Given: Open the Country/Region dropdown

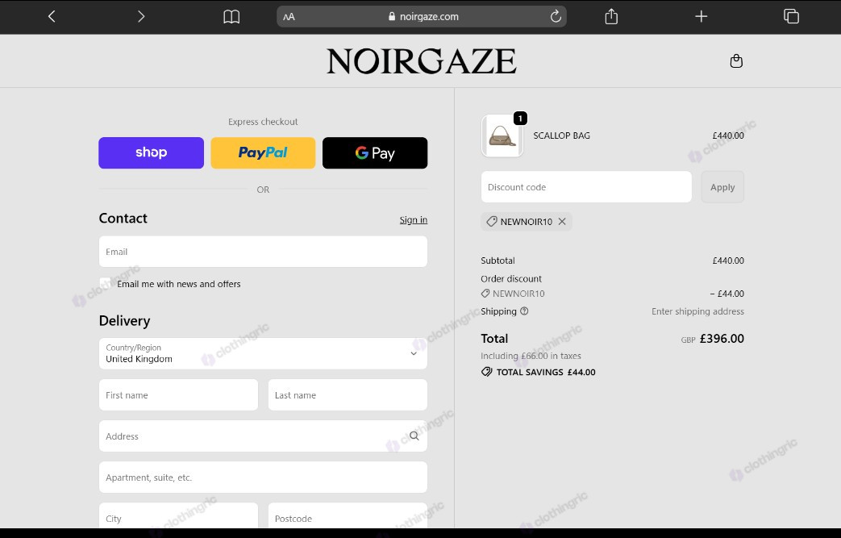Looking at the screenshot, I should (x=263, y=353).
